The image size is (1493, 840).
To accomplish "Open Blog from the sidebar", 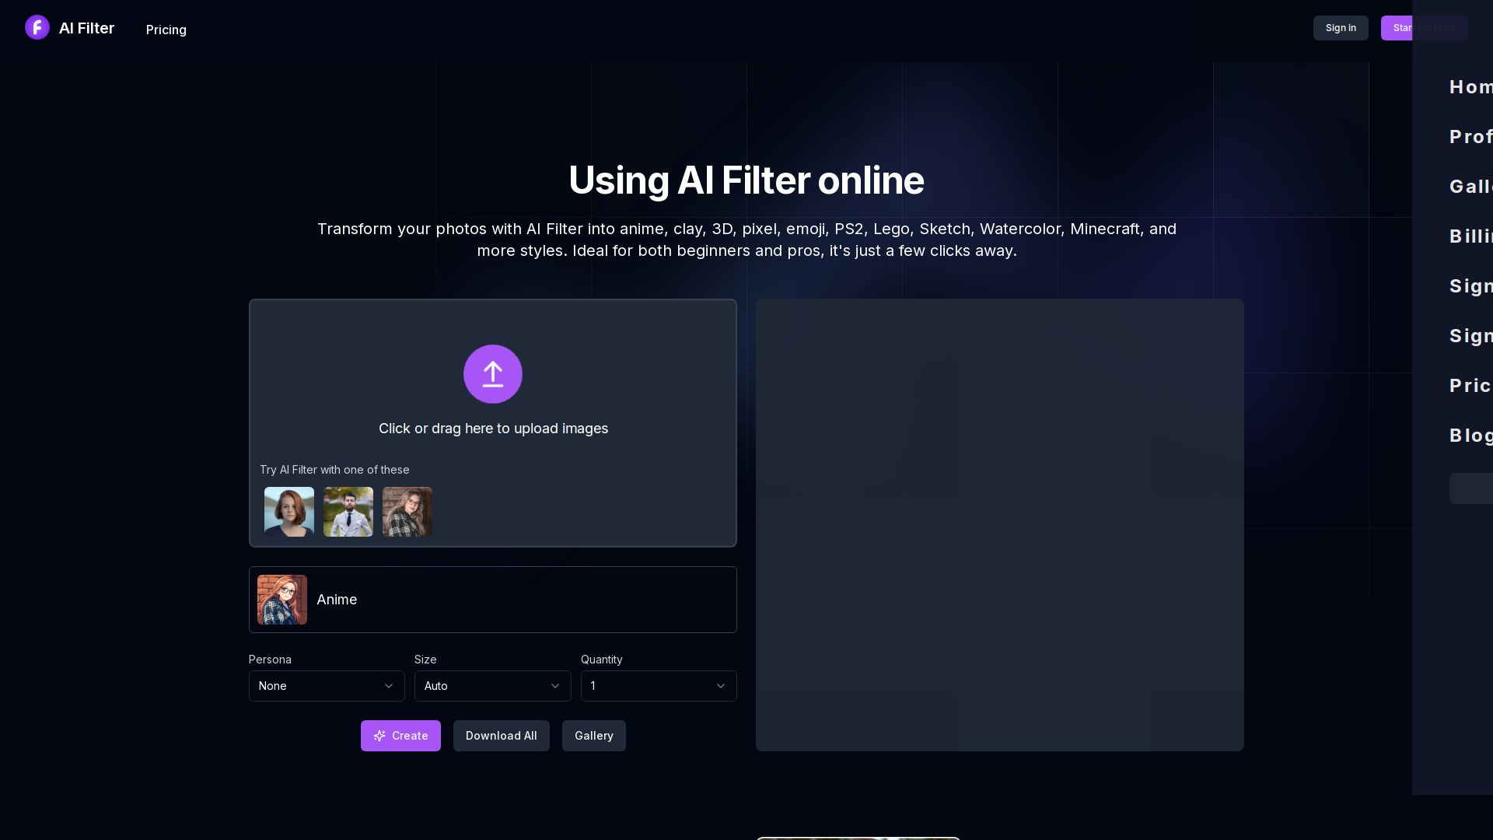I will 1471,435.
